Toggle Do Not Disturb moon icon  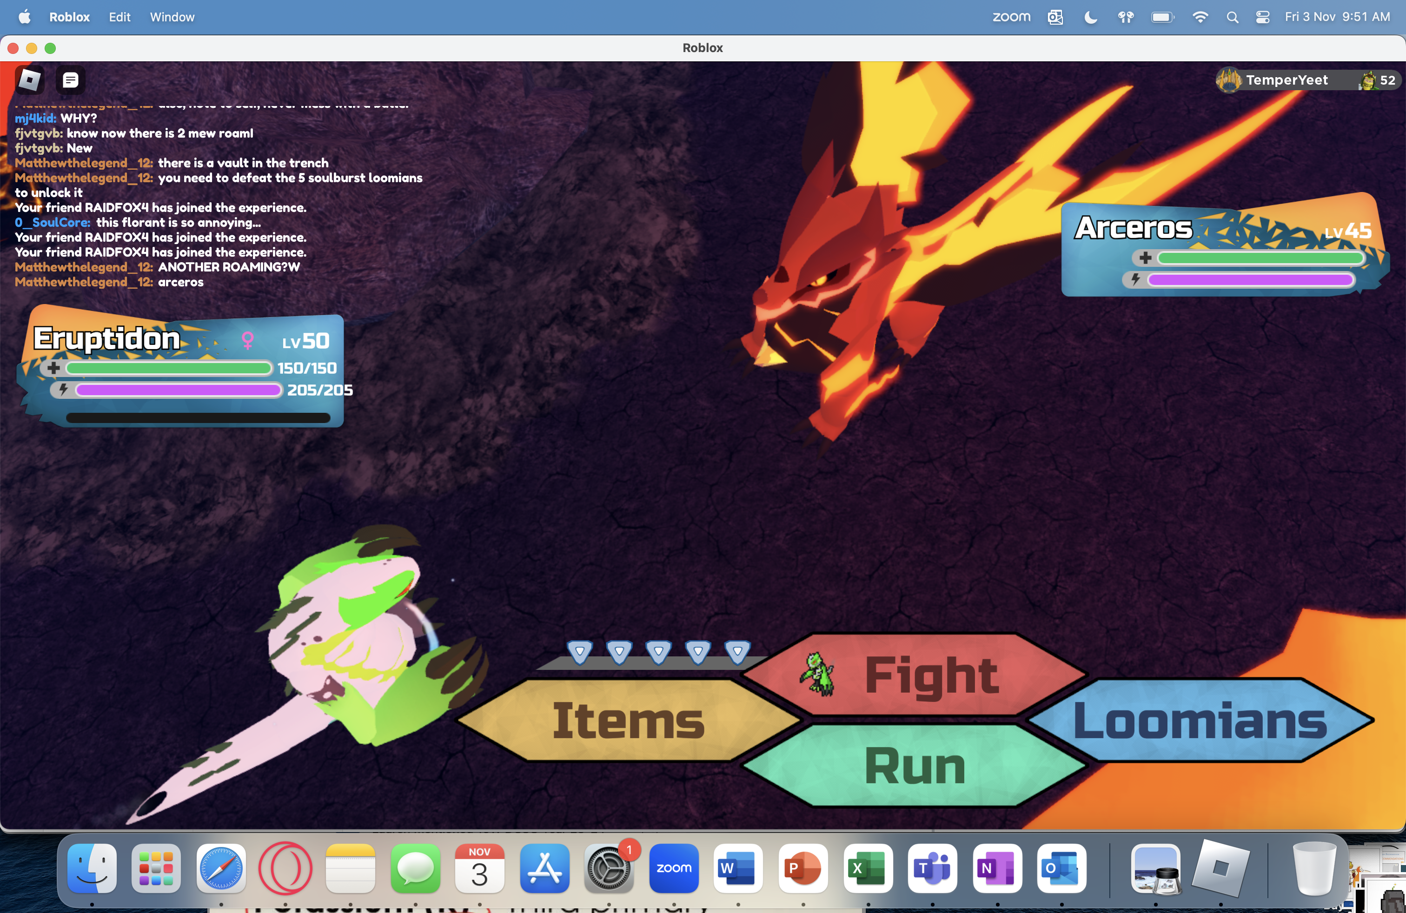coord(1091,17)
